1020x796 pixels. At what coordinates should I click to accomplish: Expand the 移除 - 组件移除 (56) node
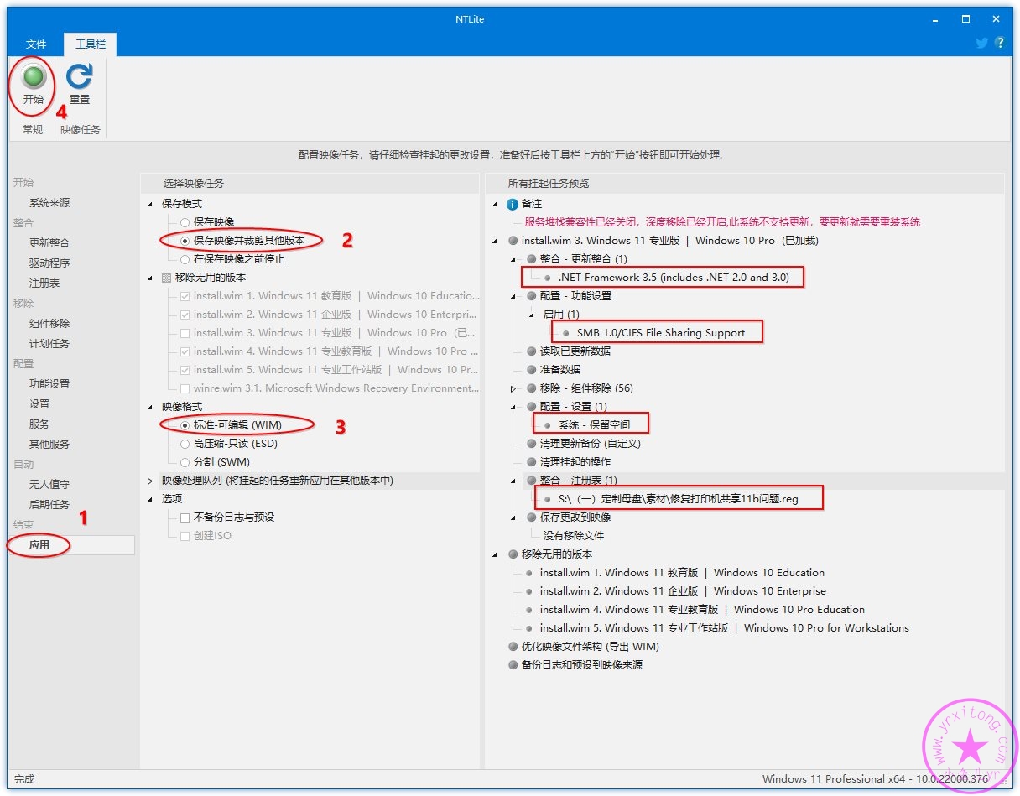click(x=515, y=388)
